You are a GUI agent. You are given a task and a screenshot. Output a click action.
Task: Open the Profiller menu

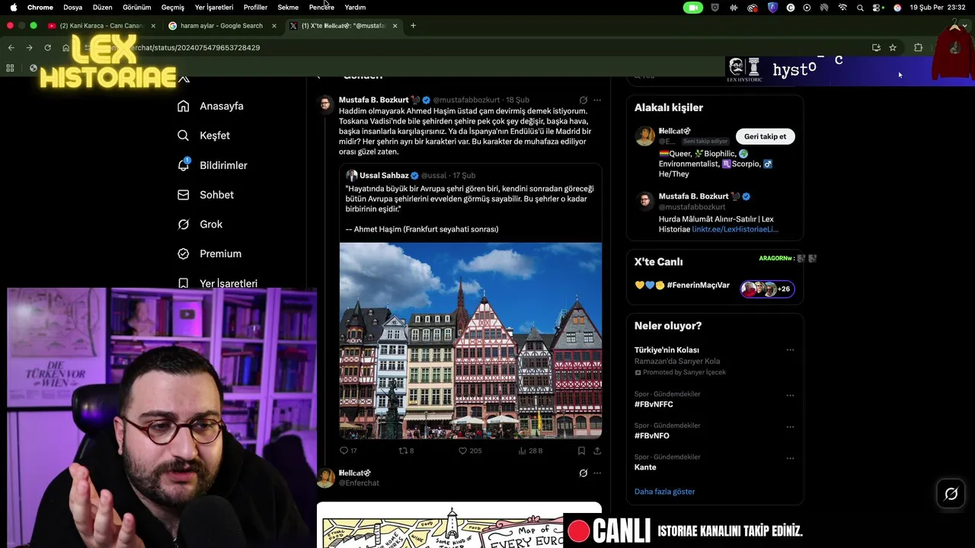(x=255, y=7)
